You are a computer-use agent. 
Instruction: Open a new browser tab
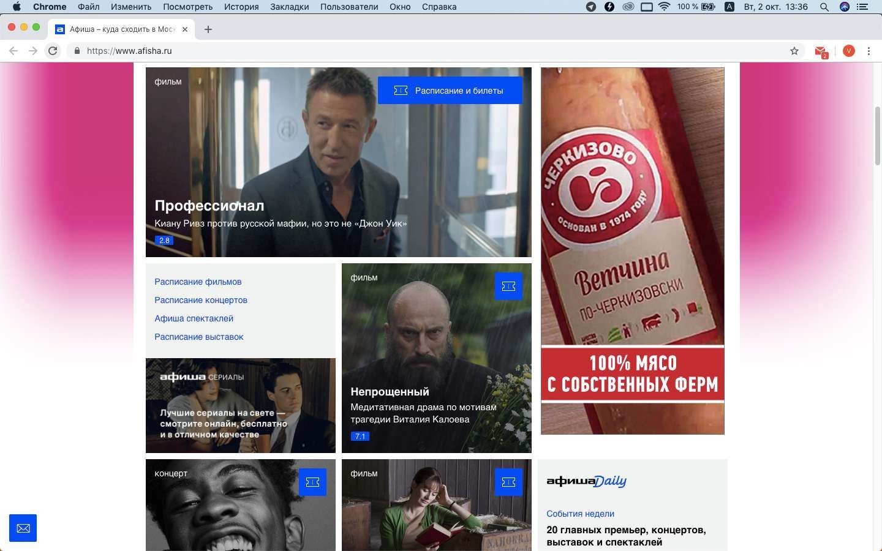click(208, 29)
